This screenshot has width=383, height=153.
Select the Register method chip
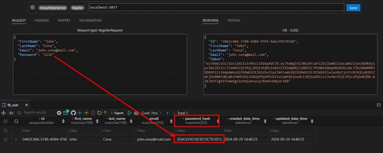(x=77, y=8)
